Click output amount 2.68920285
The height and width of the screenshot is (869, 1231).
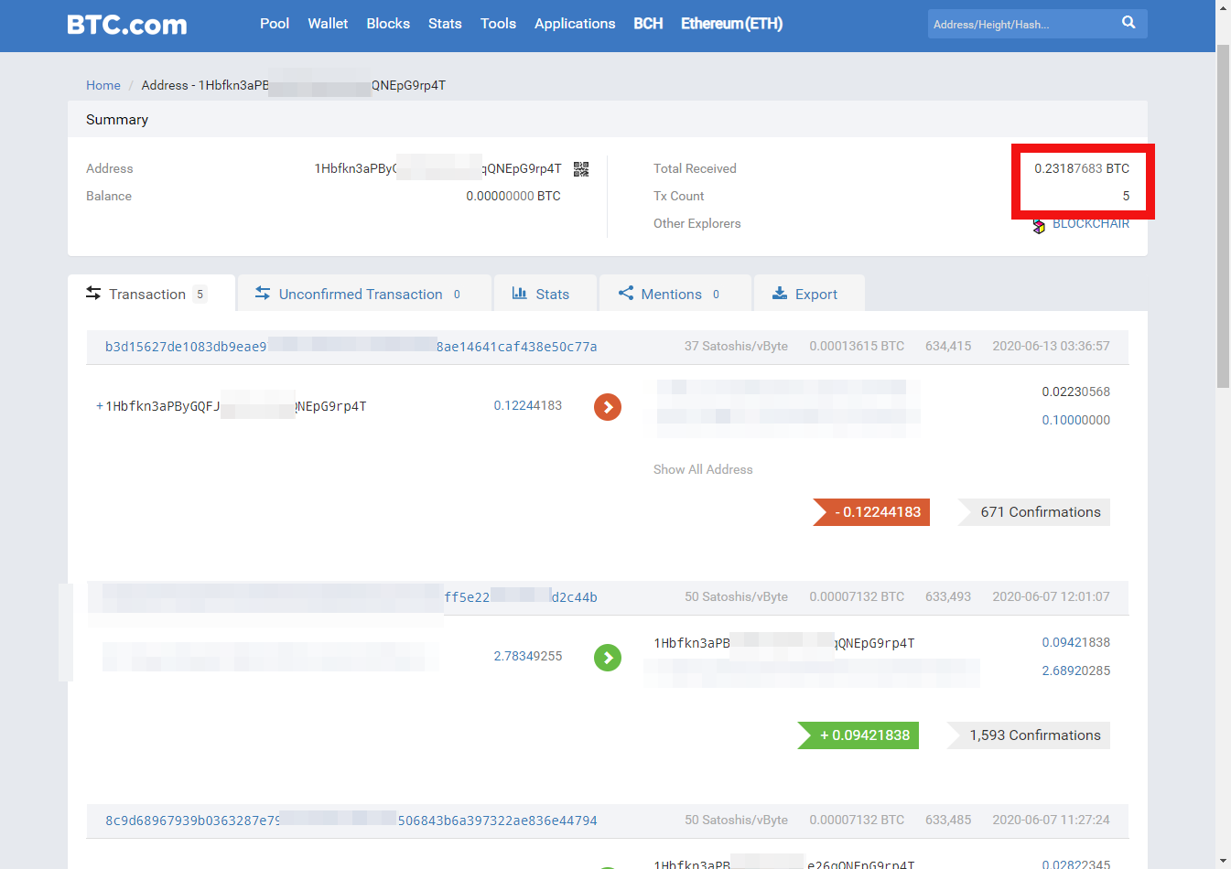pyautogui.click(x=1075, y=671)
